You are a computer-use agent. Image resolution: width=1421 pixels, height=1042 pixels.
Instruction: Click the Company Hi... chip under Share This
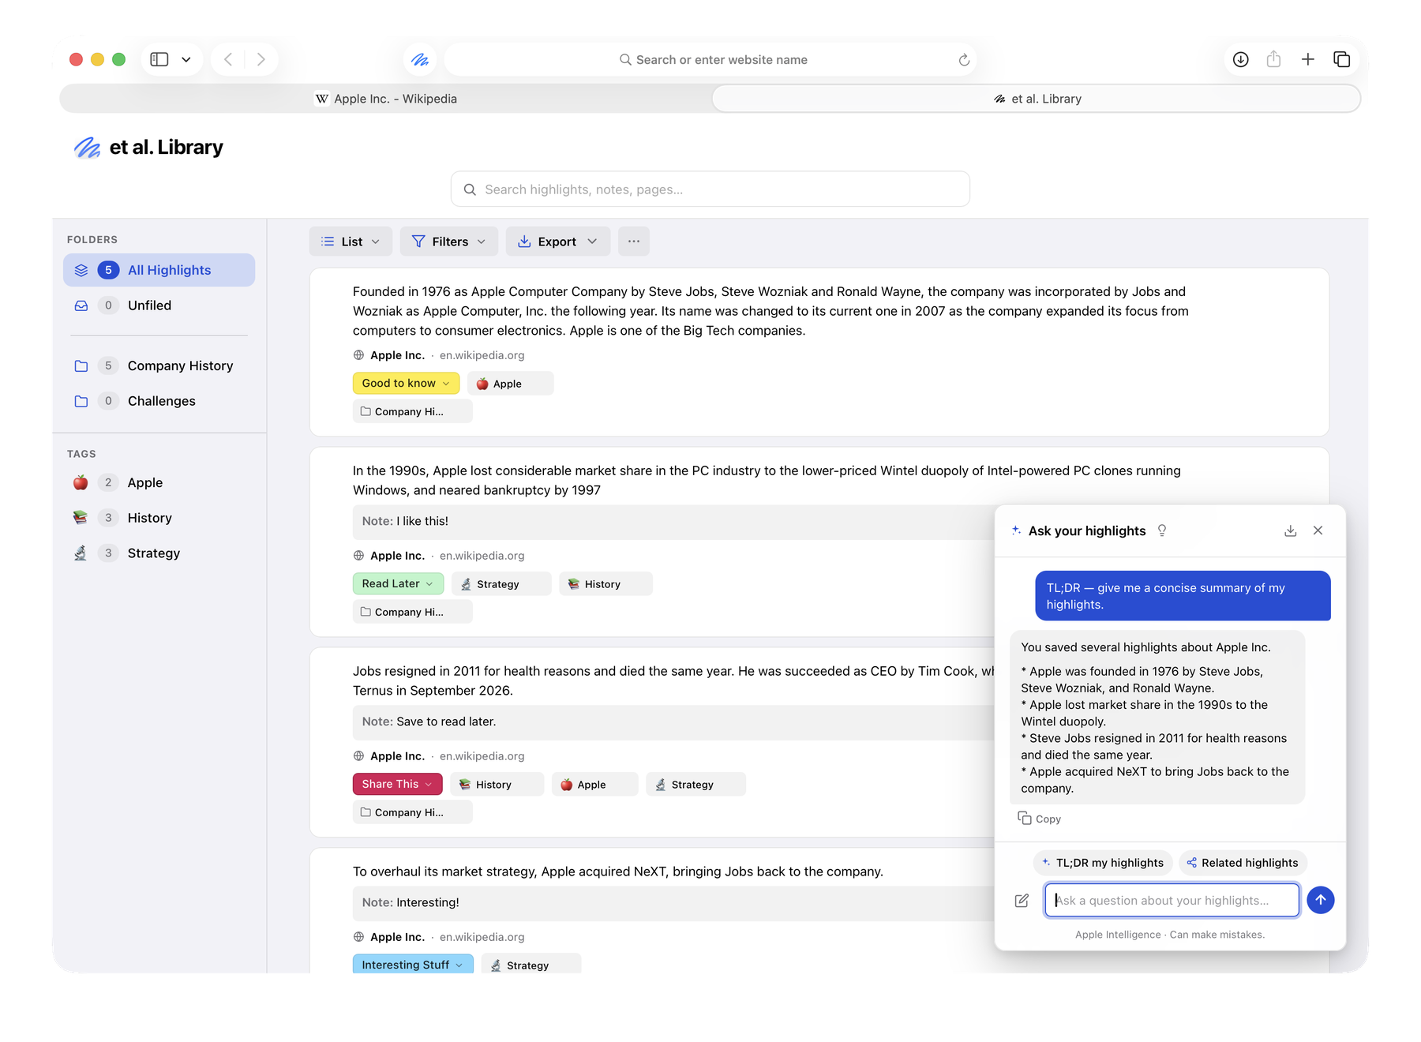pyautogui.click(x=412, y=812)
